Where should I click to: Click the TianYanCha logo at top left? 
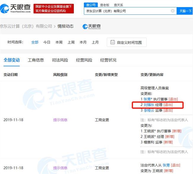tap(15, 8)
